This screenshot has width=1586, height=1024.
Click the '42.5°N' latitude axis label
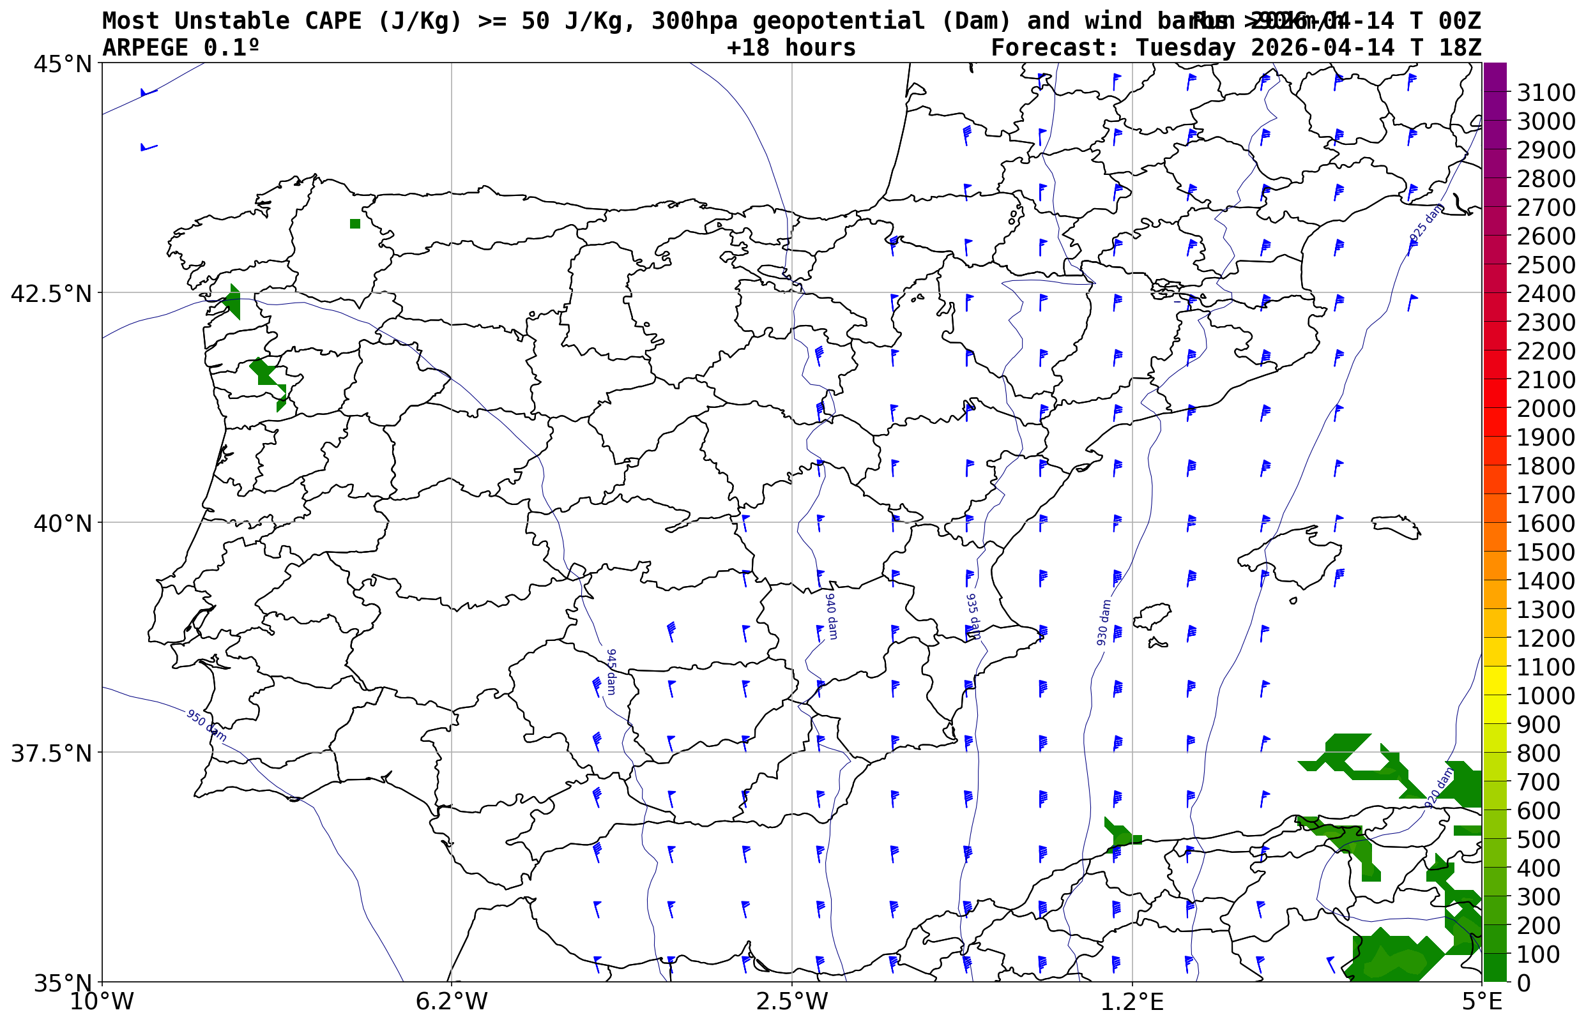click(51, 293)
